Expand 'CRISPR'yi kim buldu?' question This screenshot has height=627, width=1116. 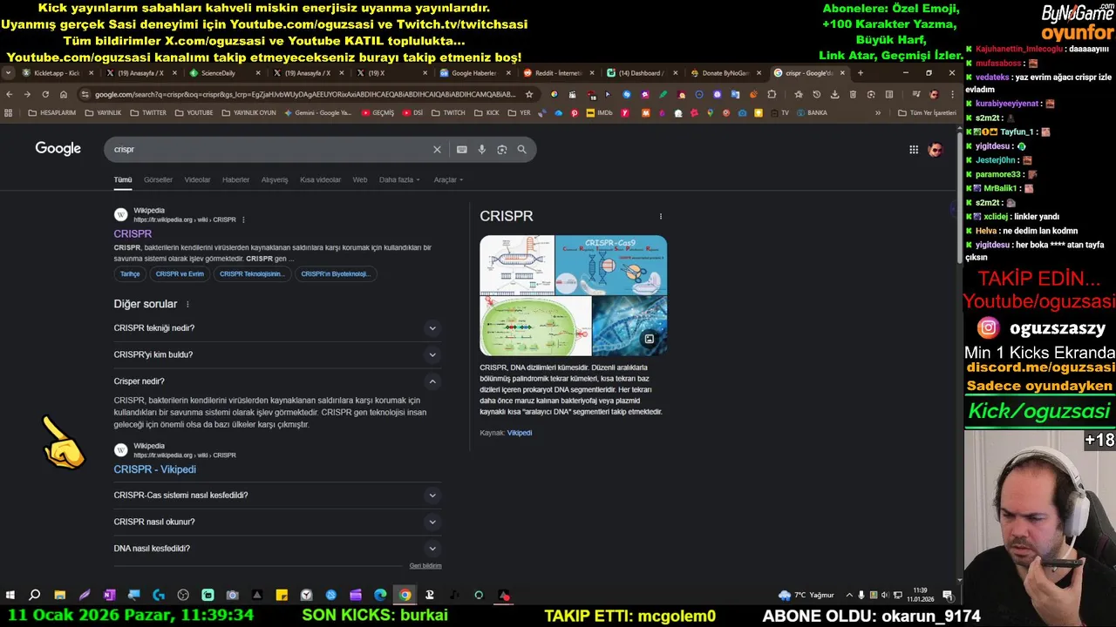(277, 354)
